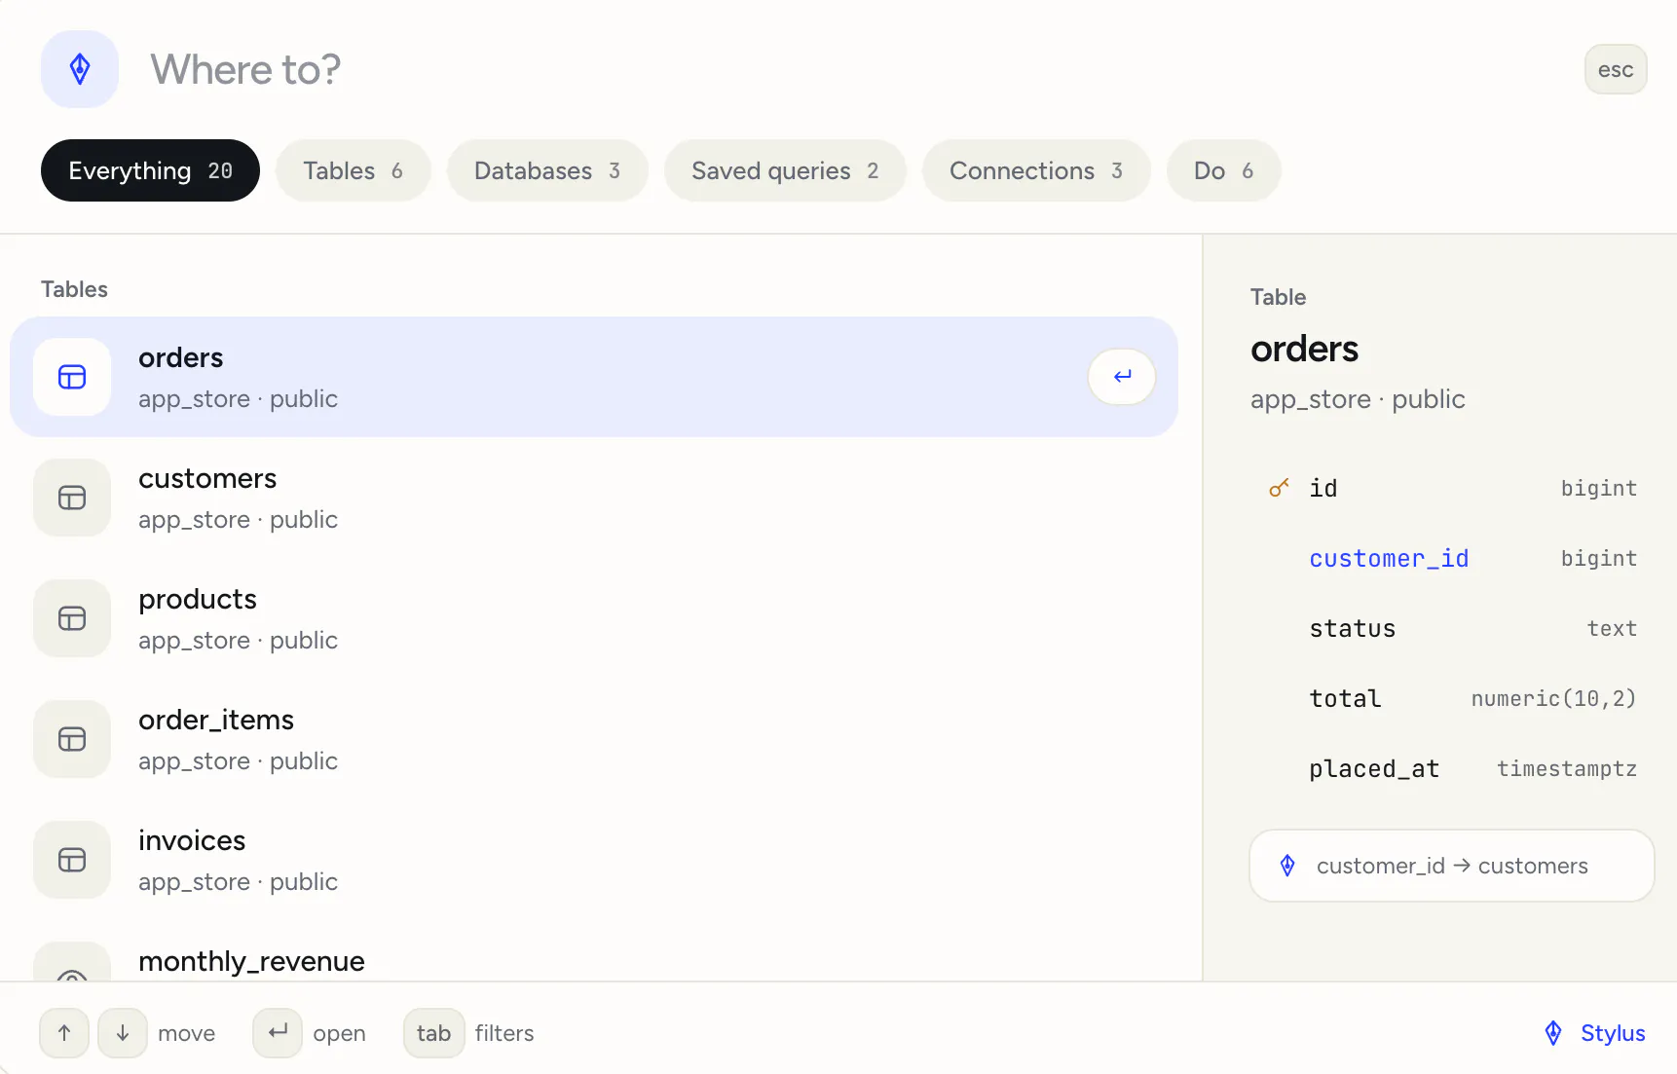Open the Do actions tab

[1223, 170]
